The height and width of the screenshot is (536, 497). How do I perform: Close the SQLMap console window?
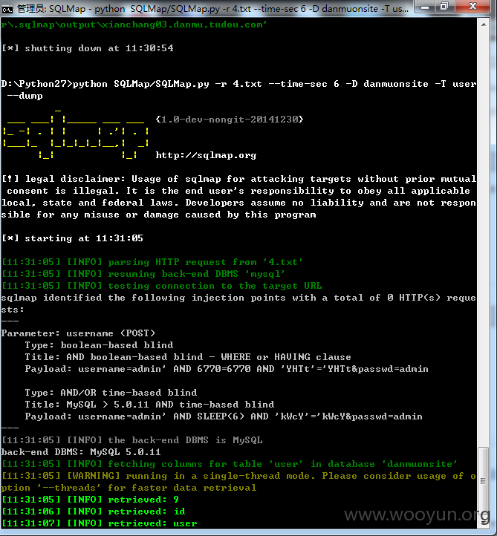click(472, 7)
